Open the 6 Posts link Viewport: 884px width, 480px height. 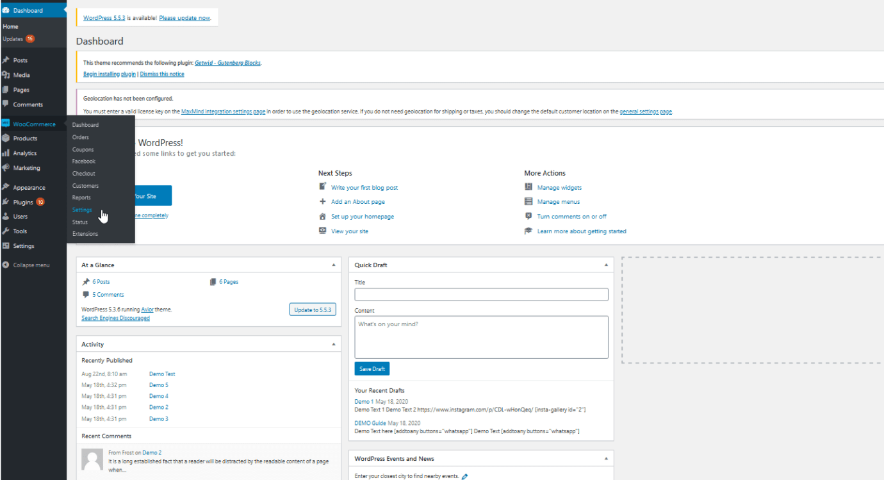pyautogui.click(x=101, y=282)
